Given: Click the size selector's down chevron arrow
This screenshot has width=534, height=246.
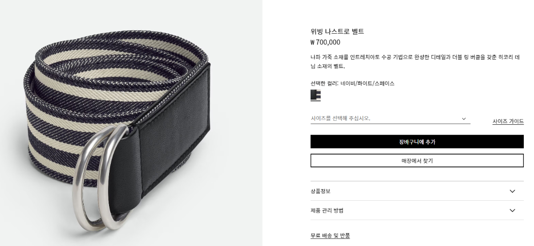Looking at the screenshot, I should [464, 119].
